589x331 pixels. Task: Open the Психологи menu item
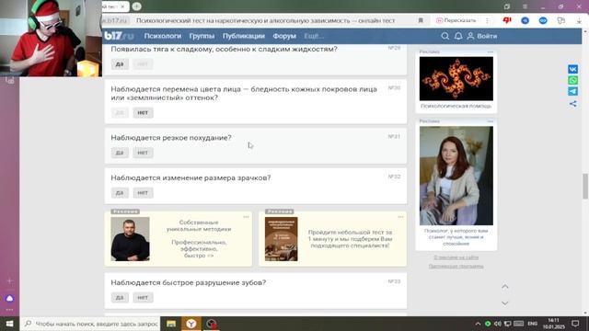[x=163, y=36]
